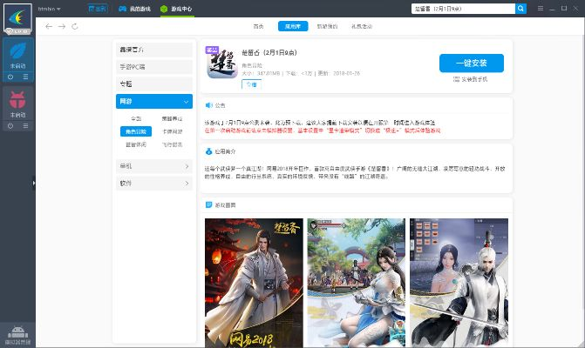Image resolution: width=585 pixels, height=348 pixels.
Task: Start the leaf instance with its power icon
Action: [10, 77]
